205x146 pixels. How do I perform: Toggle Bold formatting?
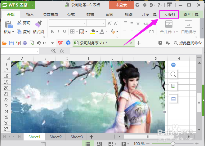click(52, 32)
